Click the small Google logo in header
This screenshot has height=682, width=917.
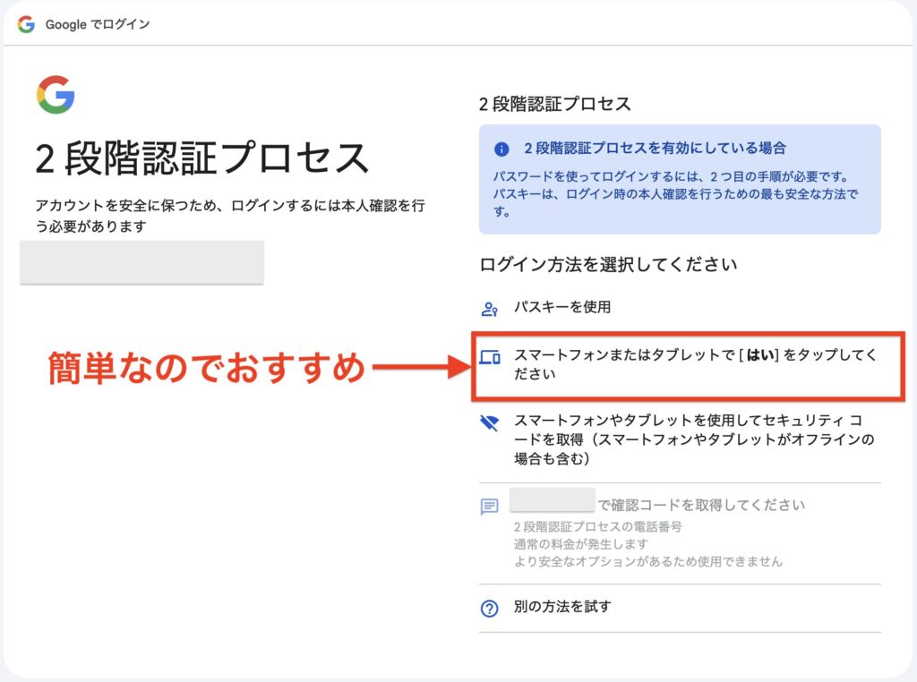(26, 24)
